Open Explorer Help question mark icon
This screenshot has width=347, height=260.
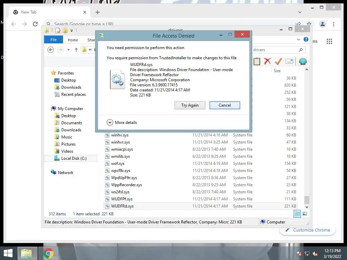[x=306, y=39]
